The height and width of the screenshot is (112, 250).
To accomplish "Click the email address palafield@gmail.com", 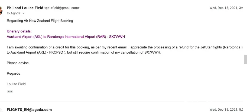I will [x=62, y=8].
